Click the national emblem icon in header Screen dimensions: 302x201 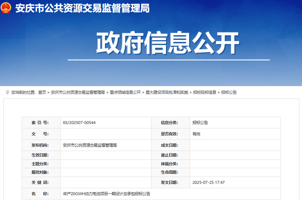6,8
